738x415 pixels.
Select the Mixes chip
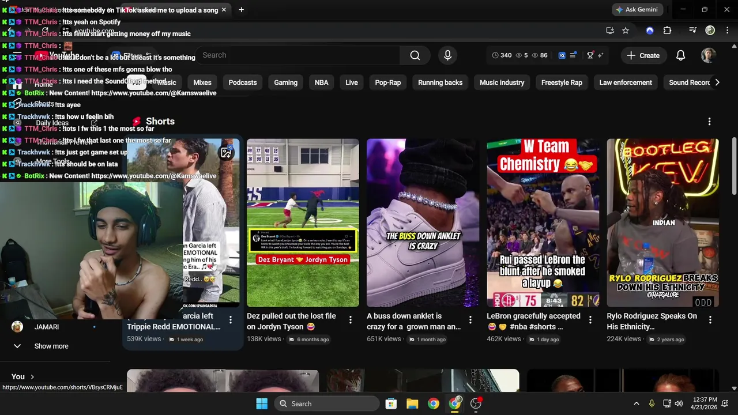(x=202, y=82)
